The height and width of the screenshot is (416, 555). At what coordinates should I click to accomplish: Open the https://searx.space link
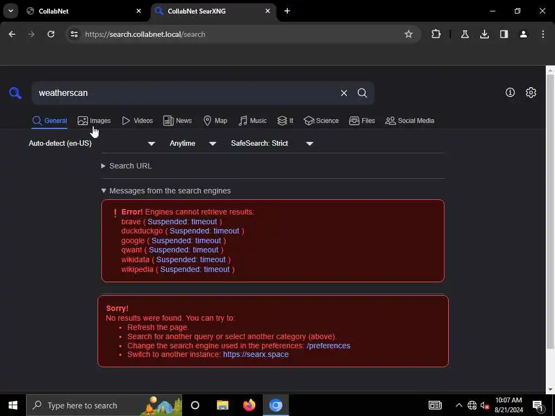[x=256, y=354]
